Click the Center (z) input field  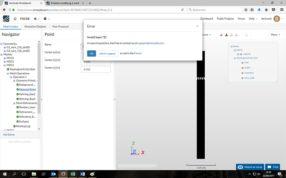click(96, 69)
